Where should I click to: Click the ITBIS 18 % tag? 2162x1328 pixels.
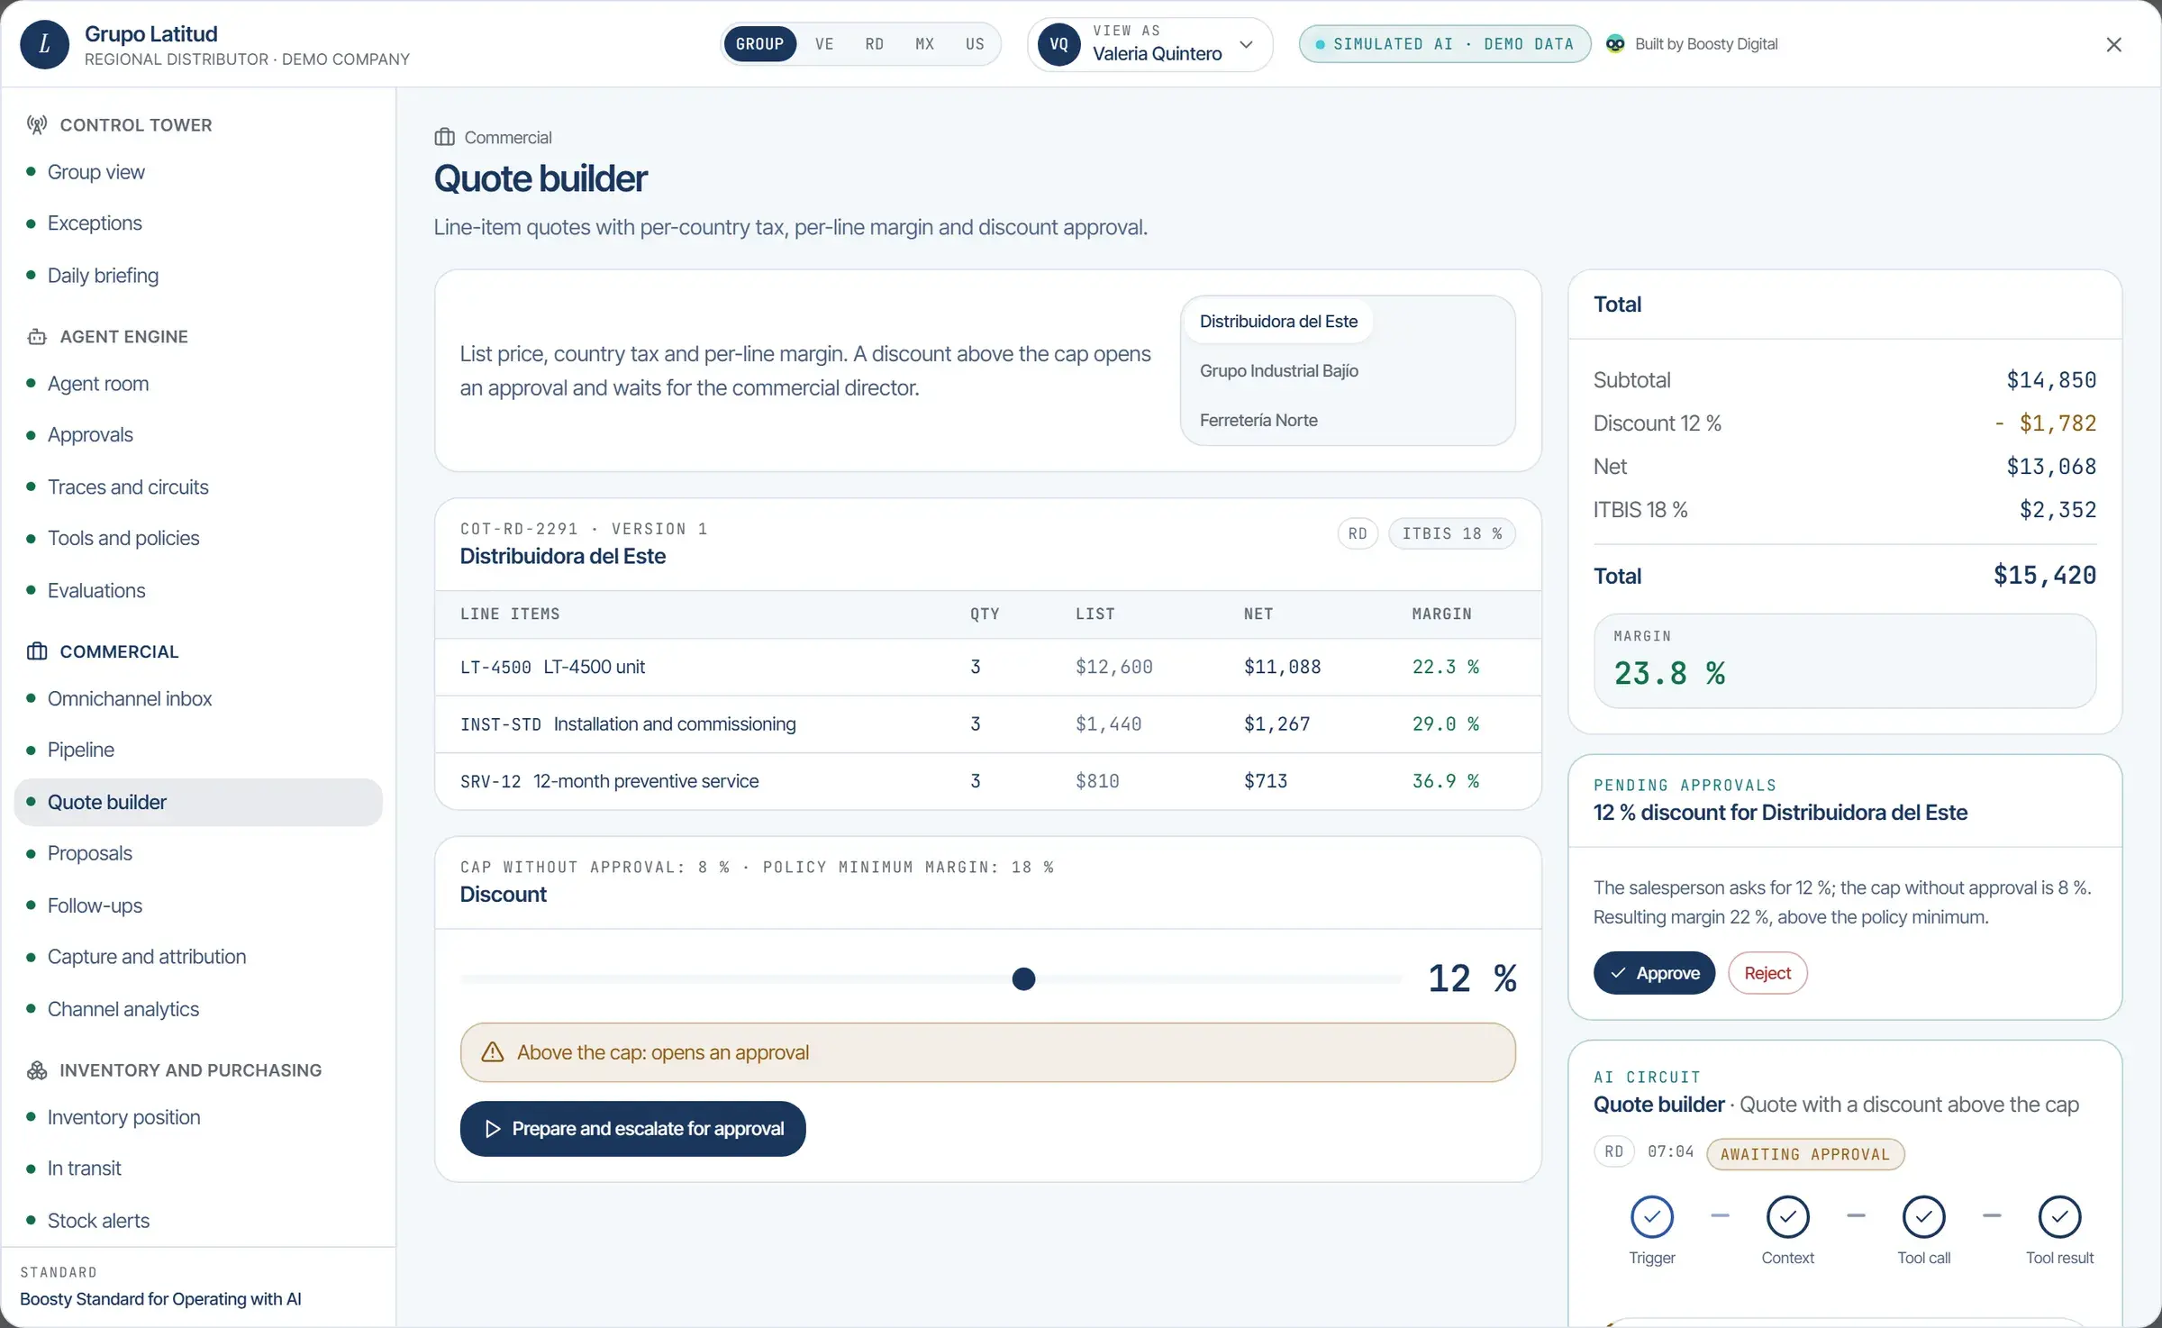pos(1452,533)
